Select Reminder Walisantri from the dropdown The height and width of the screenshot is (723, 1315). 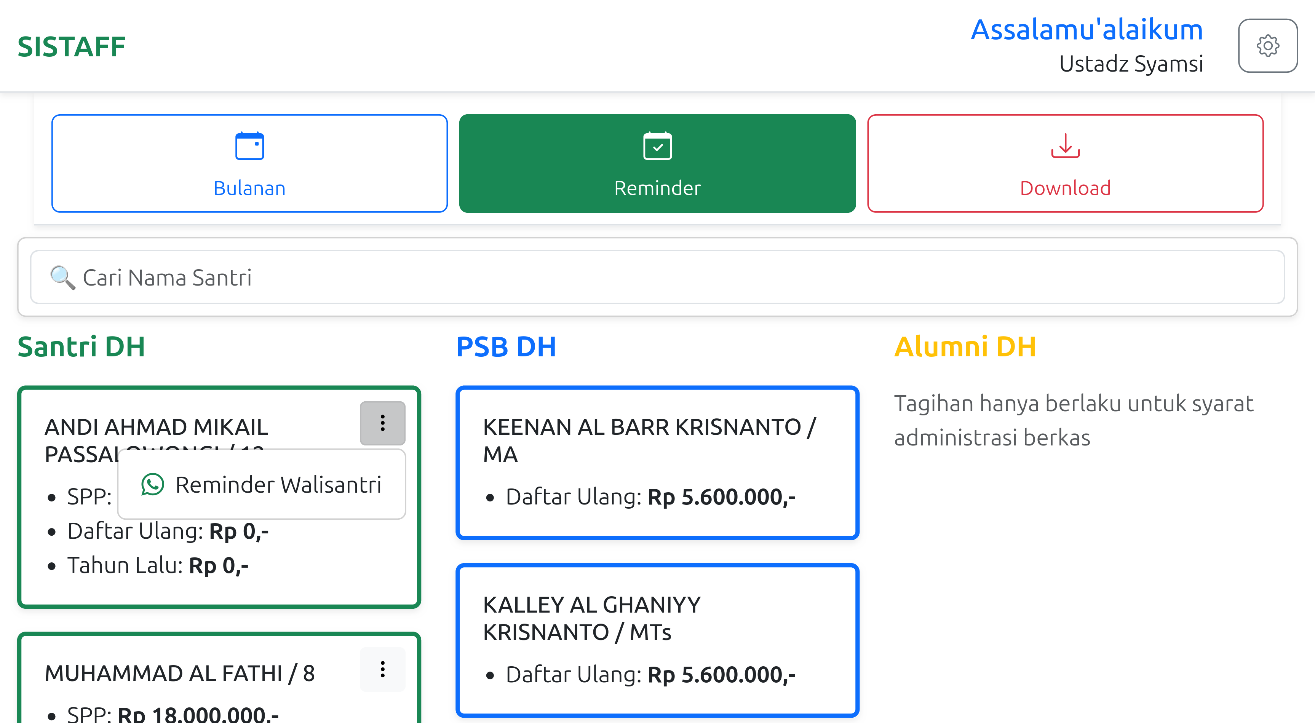278,484
